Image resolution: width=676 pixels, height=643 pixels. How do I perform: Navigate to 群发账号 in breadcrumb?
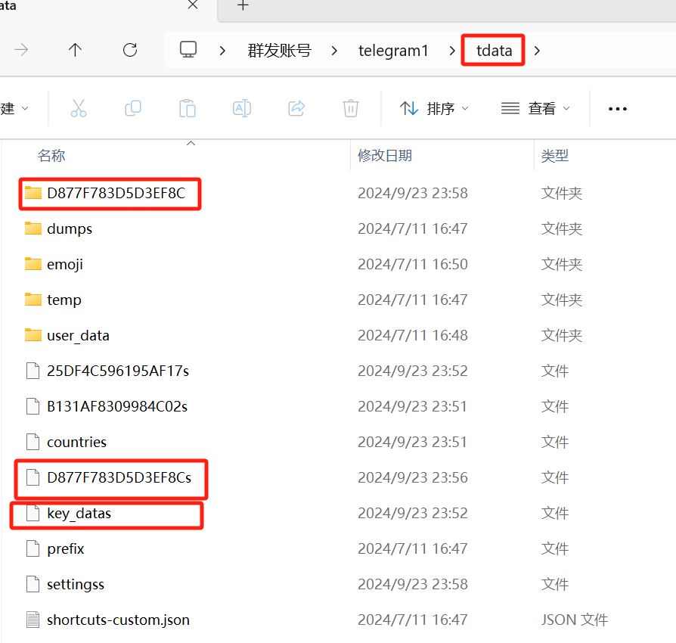(x=279, y=51)
